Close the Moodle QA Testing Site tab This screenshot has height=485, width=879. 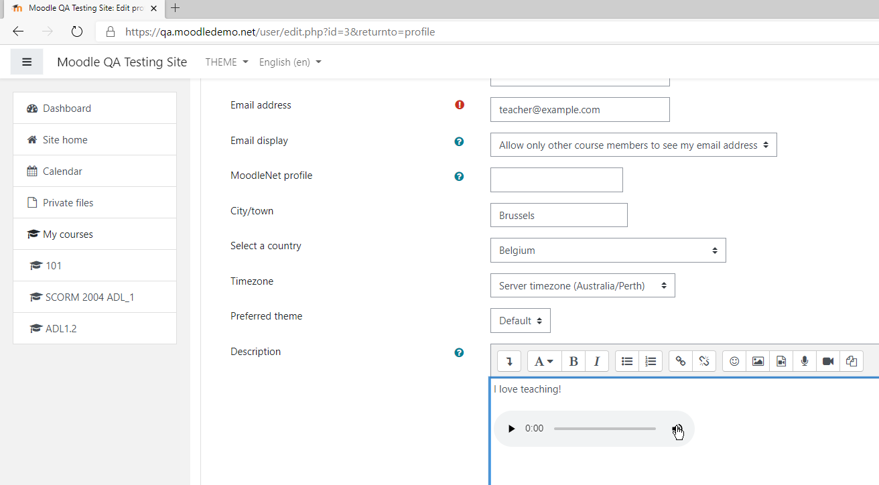tap(153, 9)
